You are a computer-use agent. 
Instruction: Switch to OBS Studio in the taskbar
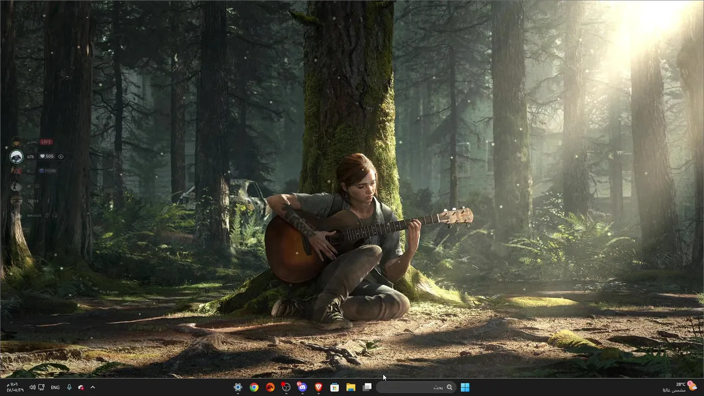286,387
